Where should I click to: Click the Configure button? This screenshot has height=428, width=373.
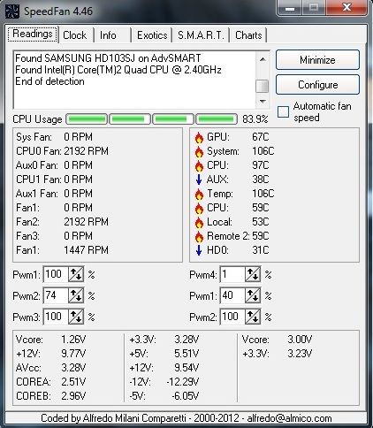pos(317,85)
